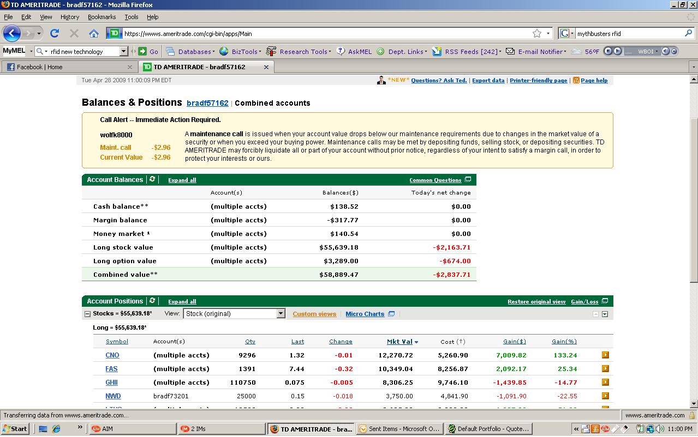
Task: Open the Windows Start button
Action: 15,429
